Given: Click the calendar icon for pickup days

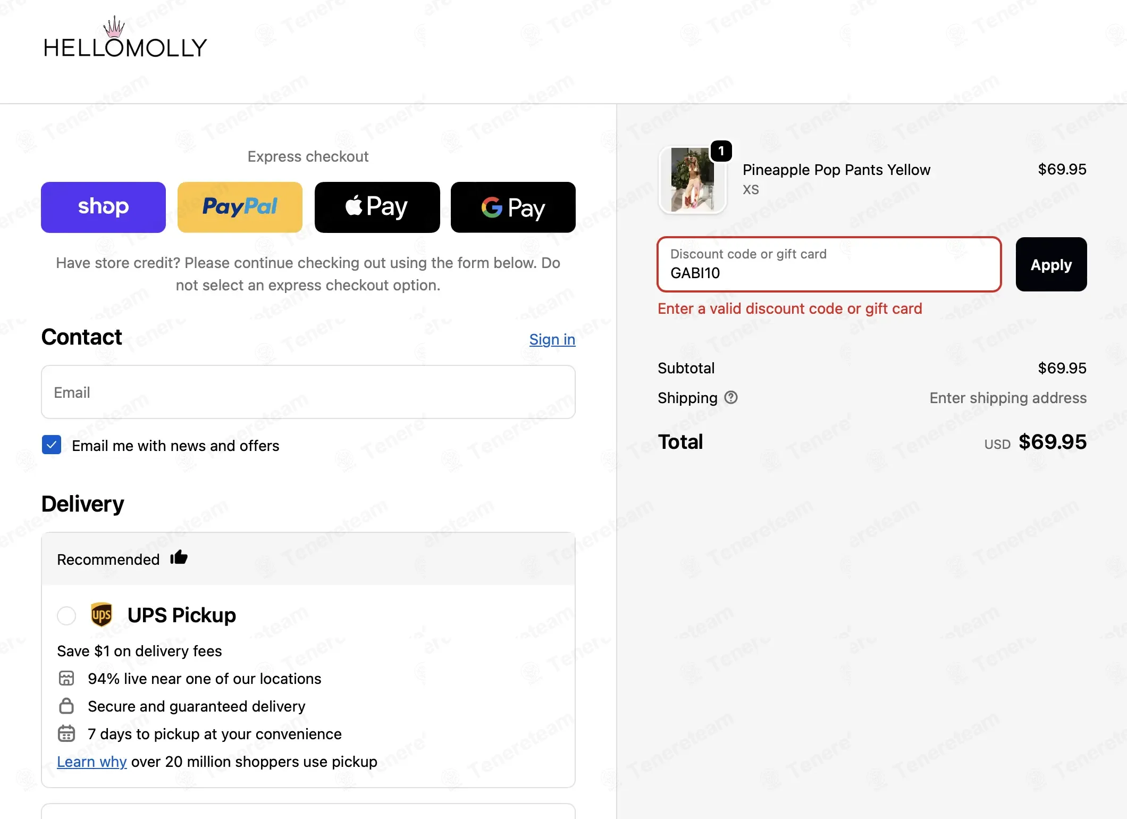Looking at the screenshot, I should click(66, 733).
